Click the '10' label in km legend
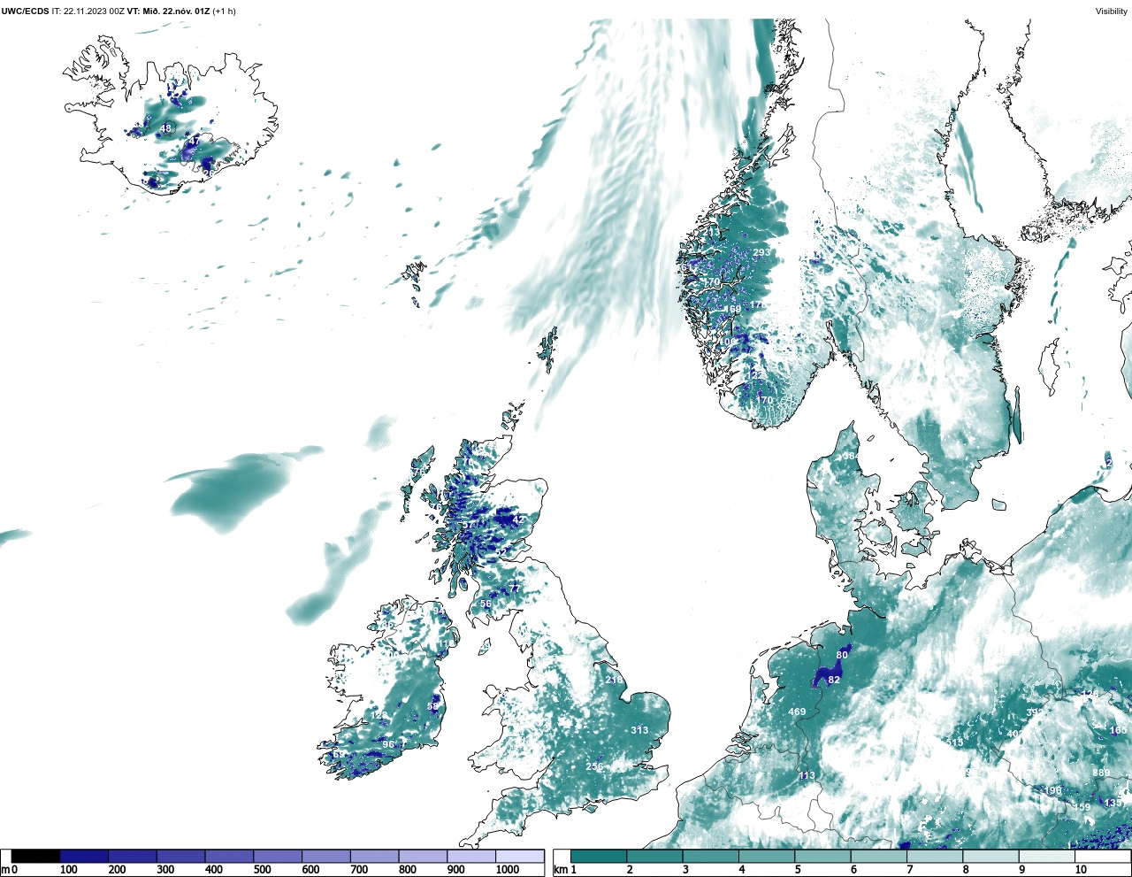The image size is (1132, 877). 1081,870
